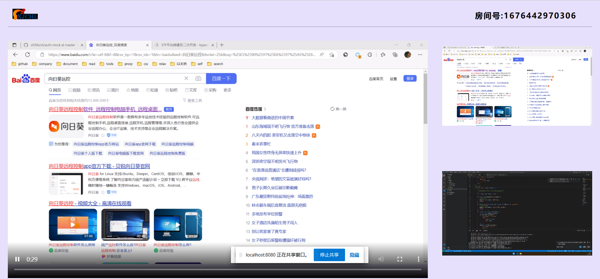600x279 pixels.
Task: Open the browser profile avatar
Action: point(407,54)
